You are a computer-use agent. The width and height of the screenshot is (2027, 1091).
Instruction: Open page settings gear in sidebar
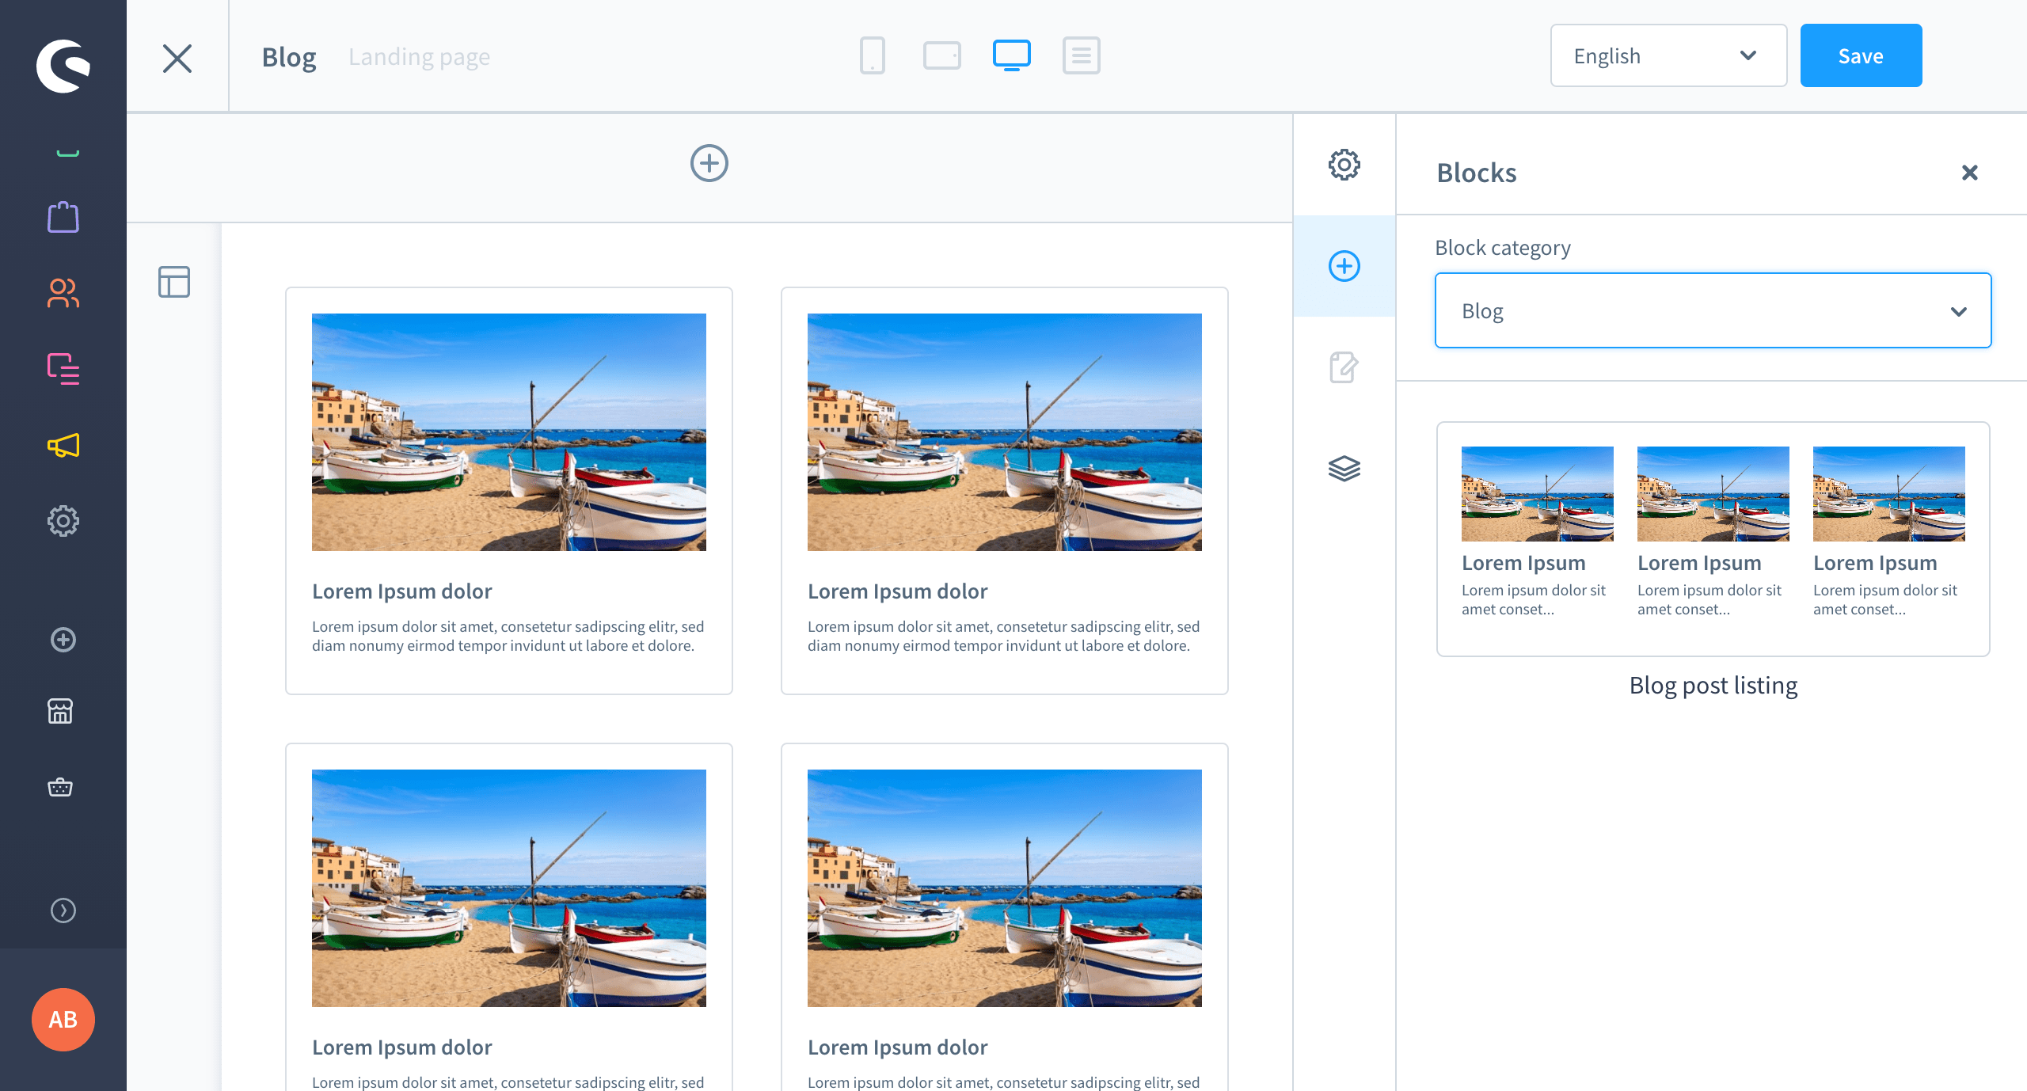[x=1344, y=165]
